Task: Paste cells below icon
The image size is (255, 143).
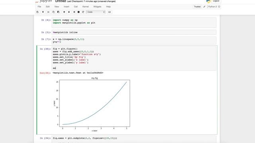Action: [59, 12]
